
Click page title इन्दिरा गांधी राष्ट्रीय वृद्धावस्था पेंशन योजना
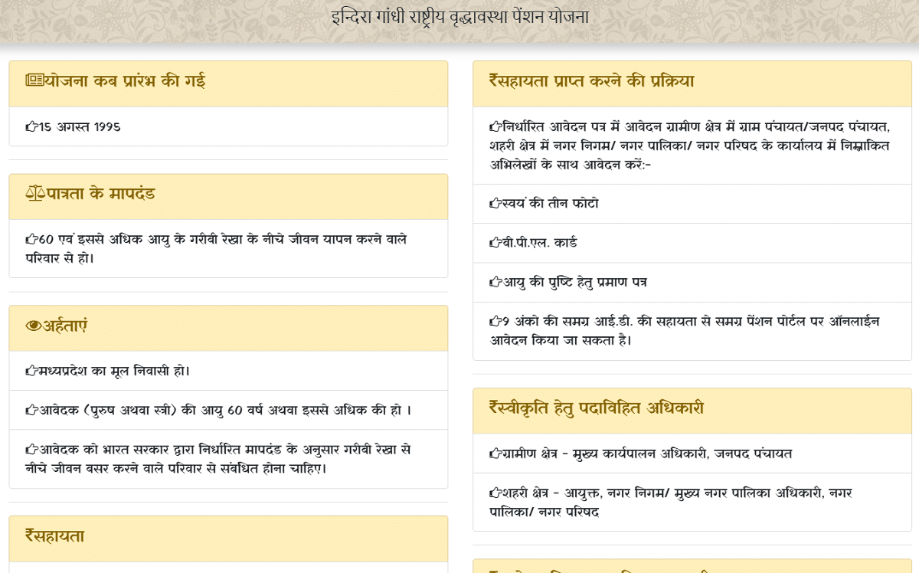[459, 17]
